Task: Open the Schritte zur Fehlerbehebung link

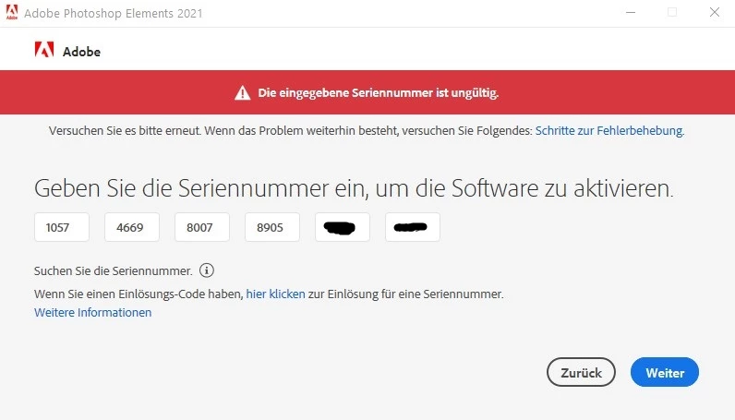Action: [x=609, y=131]
